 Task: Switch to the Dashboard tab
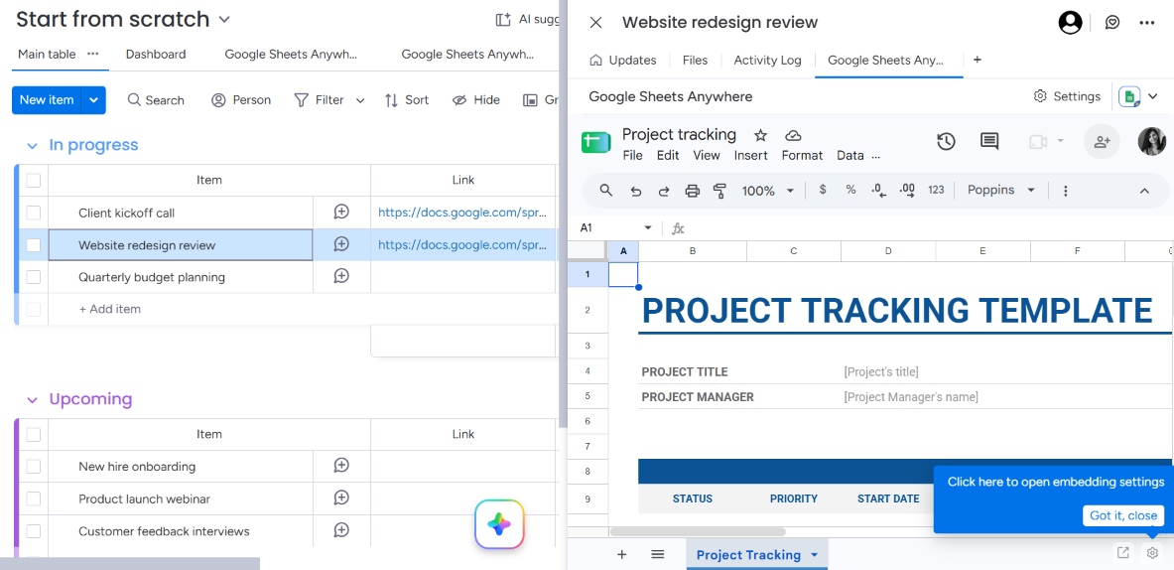point(156,54)
